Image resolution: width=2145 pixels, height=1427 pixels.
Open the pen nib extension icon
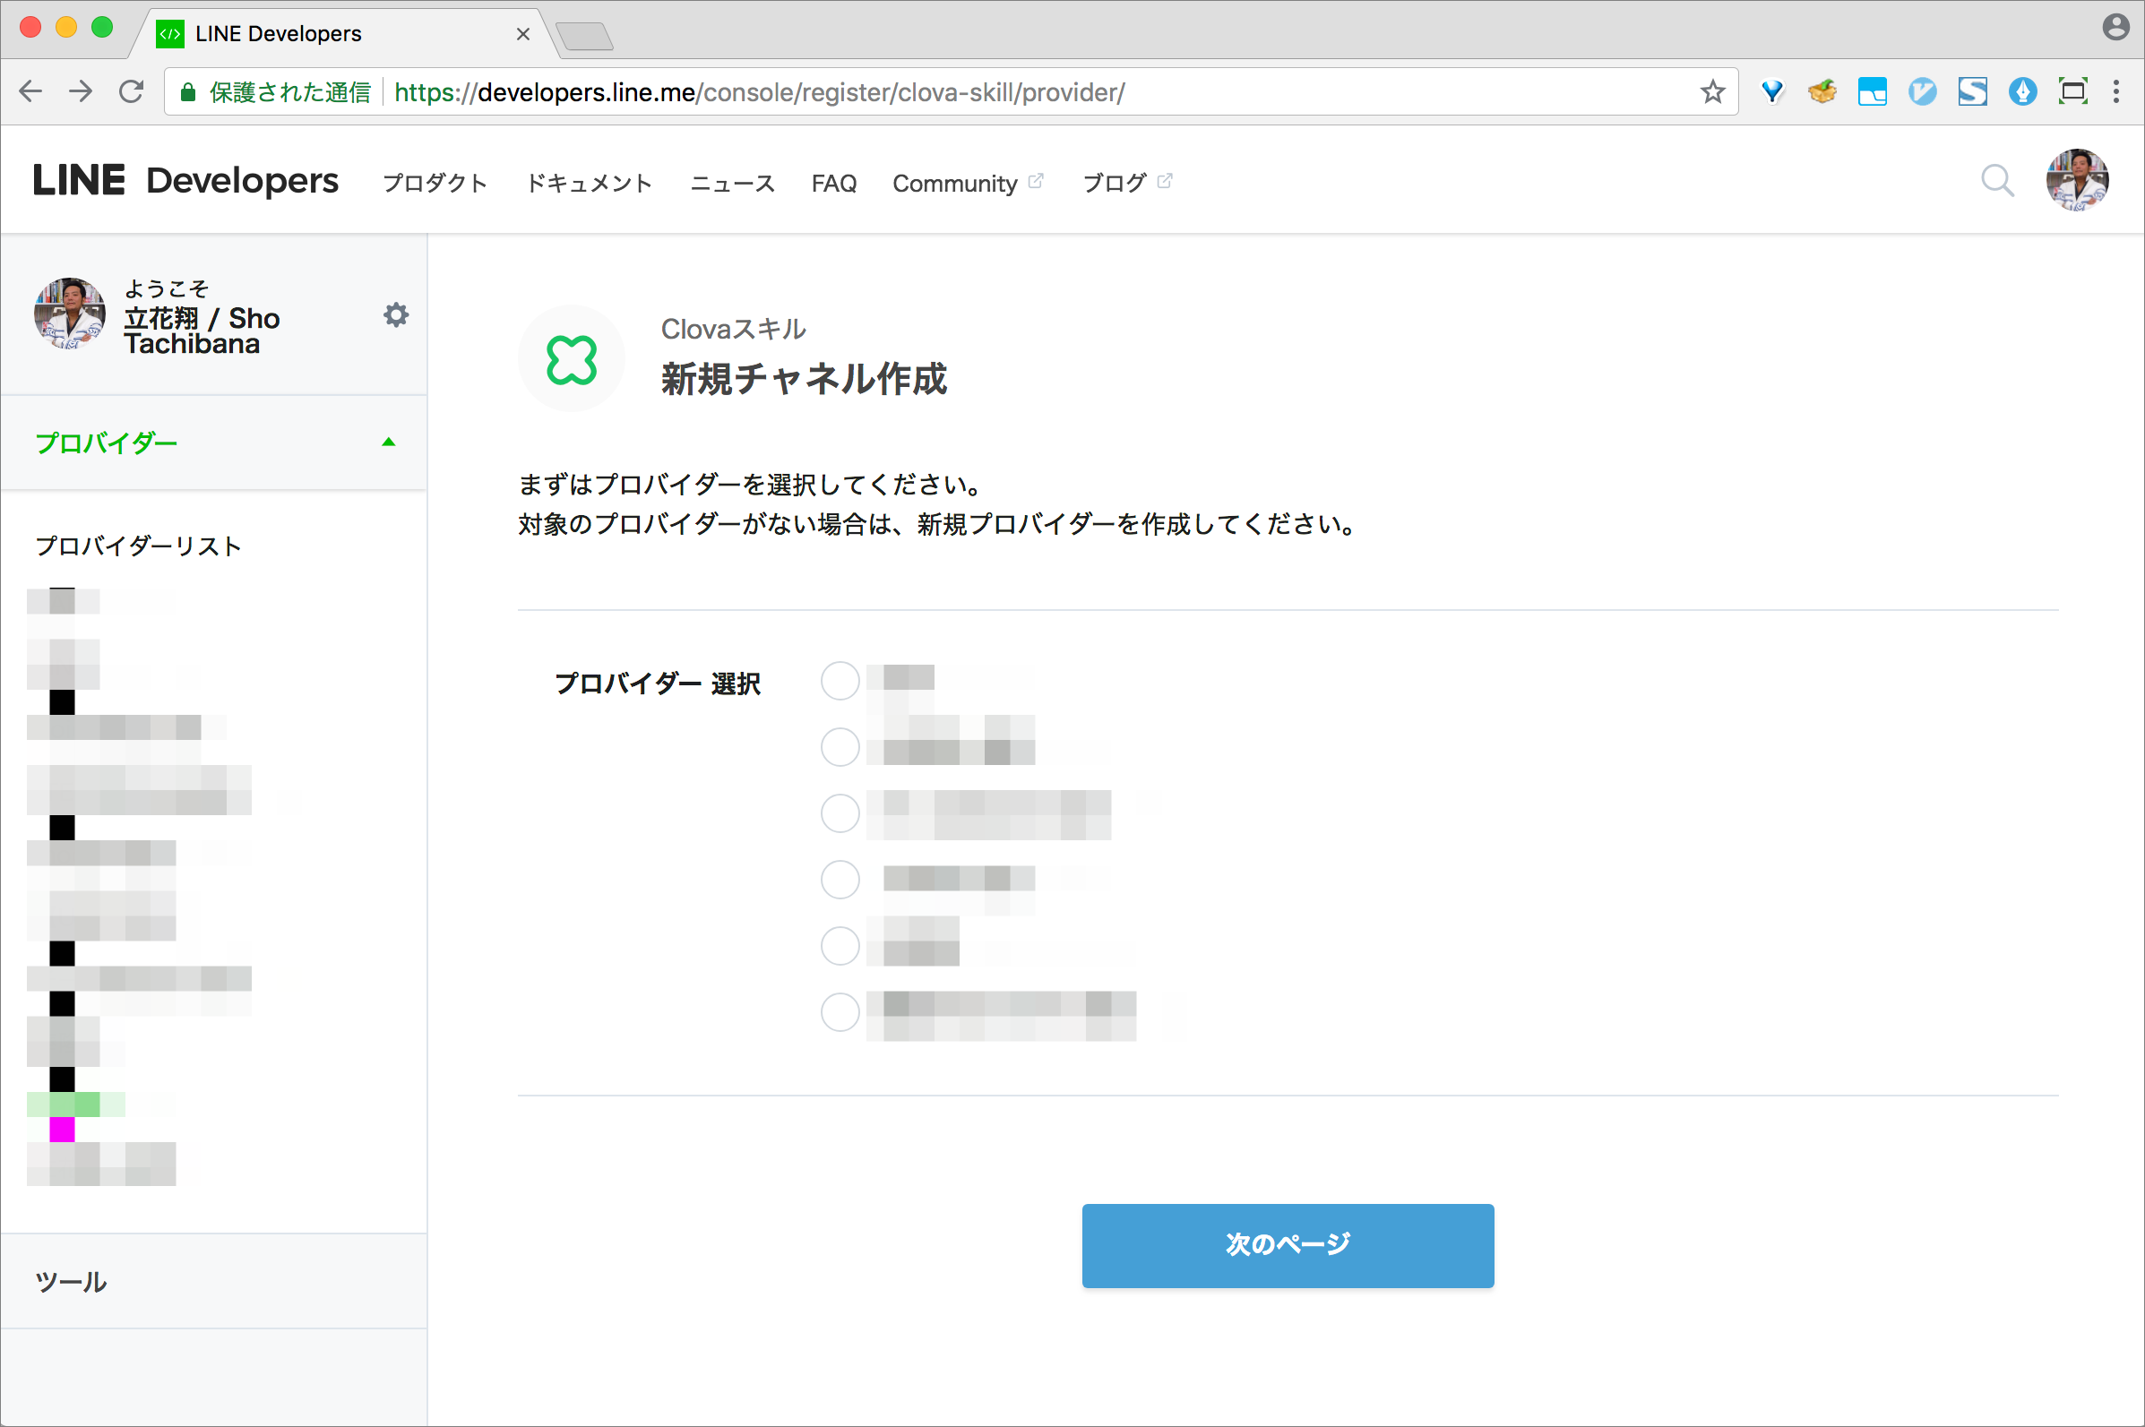(x=2022, y=91)
